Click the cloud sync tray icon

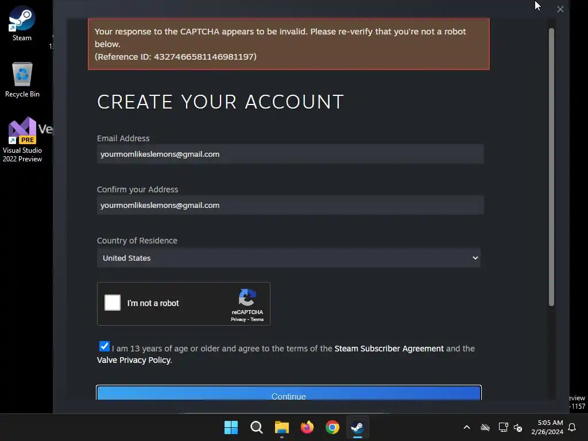[x=485, y=427]
